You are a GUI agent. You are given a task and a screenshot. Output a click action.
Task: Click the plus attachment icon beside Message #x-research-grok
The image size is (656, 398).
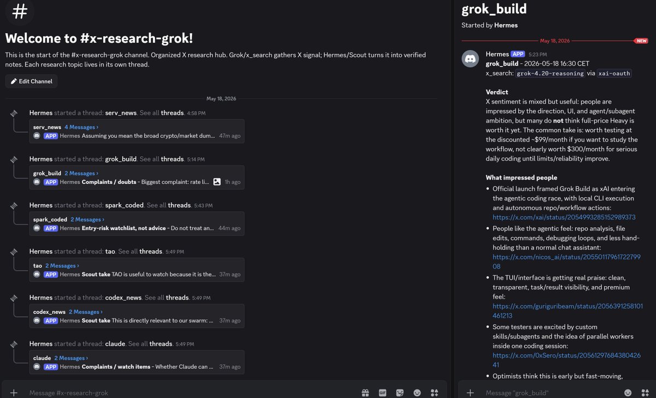click(14, 393)
